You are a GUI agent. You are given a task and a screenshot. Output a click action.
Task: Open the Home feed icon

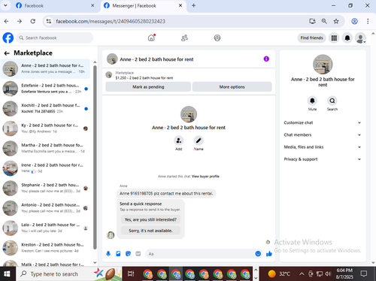151,38
